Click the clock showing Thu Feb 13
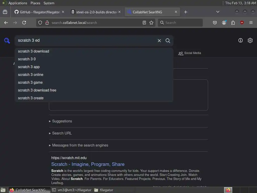257x193 pixels. (240, 3)
